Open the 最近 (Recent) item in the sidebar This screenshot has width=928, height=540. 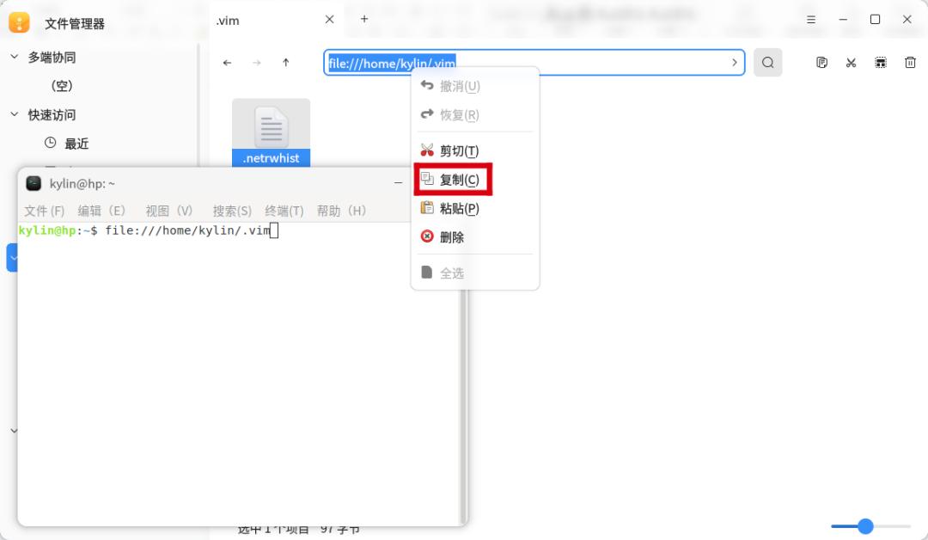coord(76,143)
